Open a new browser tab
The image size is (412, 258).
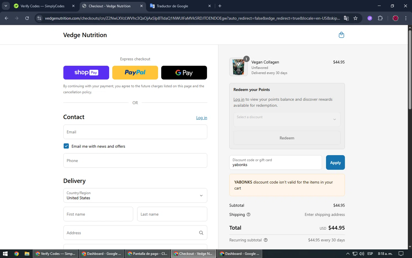220,6
